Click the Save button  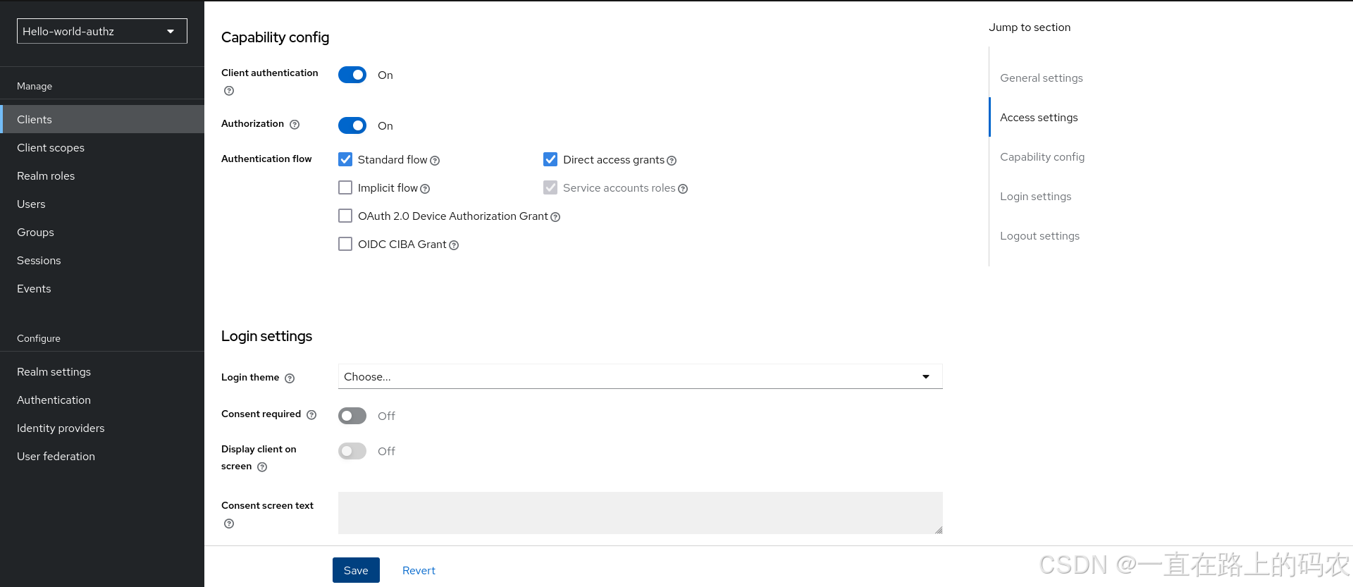pos(356,570)
